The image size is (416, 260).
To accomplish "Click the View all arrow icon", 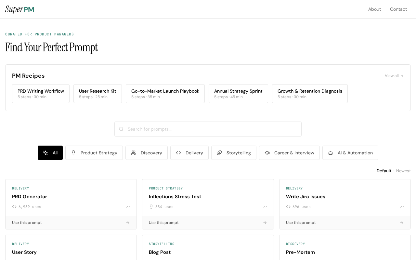I will point(402,76).
